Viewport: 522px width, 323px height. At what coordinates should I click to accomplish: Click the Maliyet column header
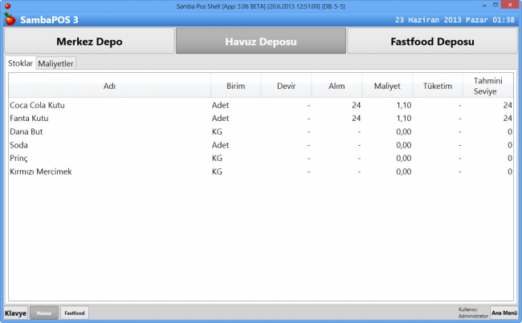coord(387,86)
